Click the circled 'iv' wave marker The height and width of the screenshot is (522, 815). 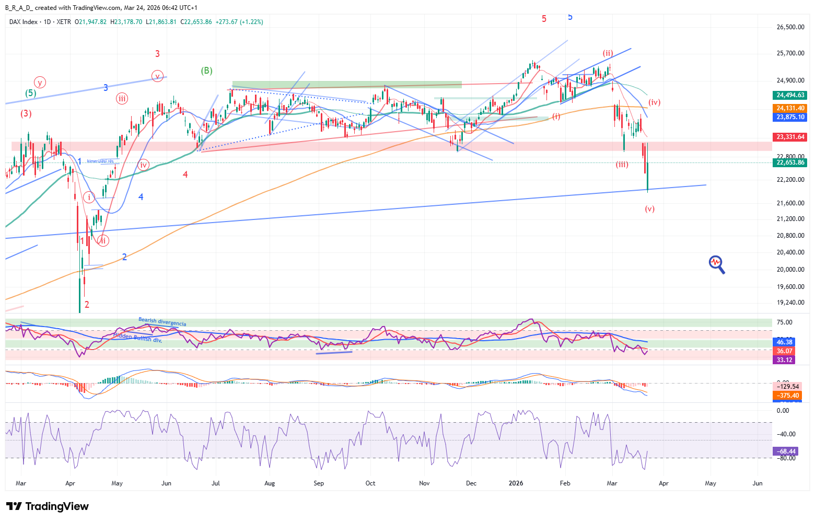tap(144, 165)
